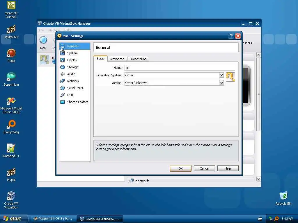The image size is (298, 223).
Task: Click the orange search tray icon
Action: click(277, 219)
